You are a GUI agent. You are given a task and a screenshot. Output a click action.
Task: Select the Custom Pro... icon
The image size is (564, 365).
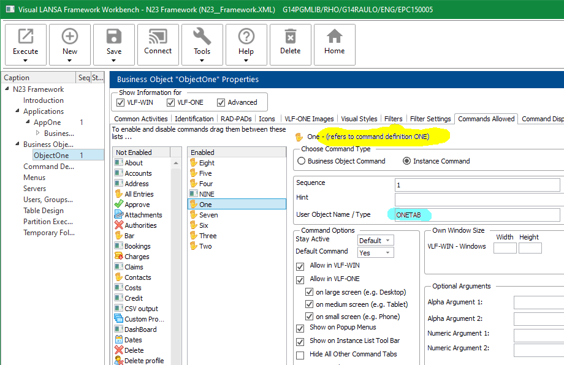[x=119, y=318]
